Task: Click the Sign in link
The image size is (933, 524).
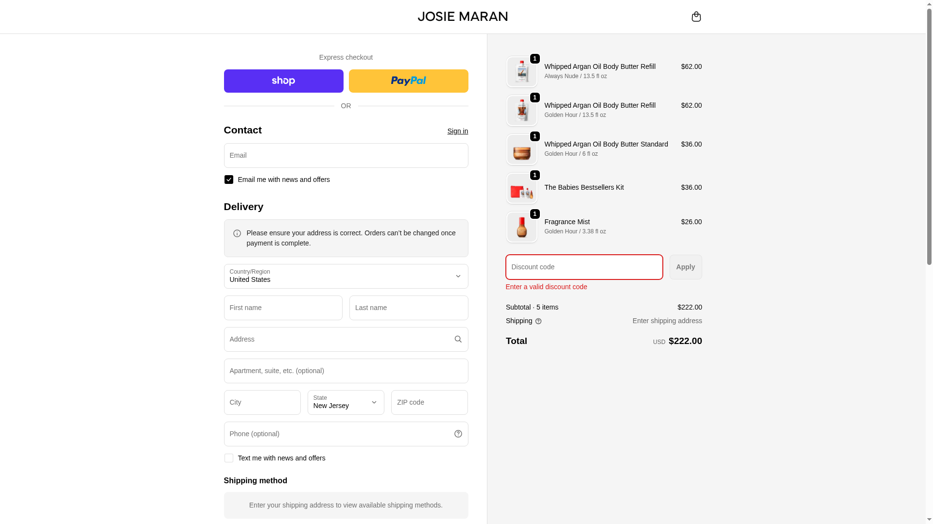Action: tap(457, 131)
